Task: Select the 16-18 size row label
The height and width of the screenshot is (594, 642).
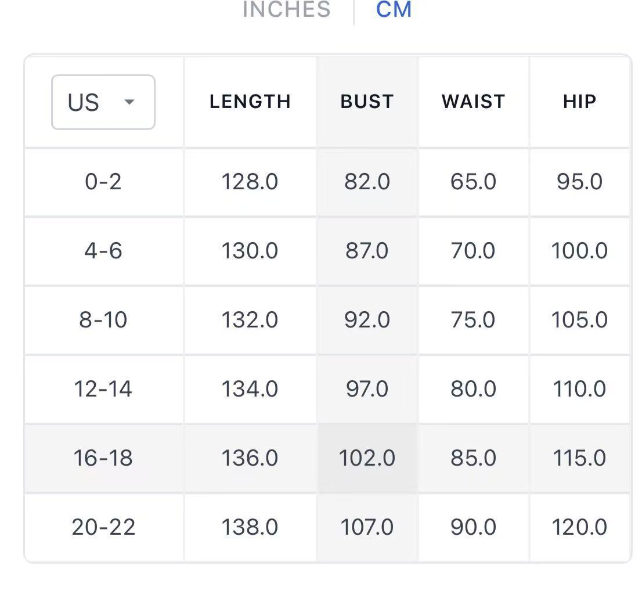Action: tap(103, 458)
